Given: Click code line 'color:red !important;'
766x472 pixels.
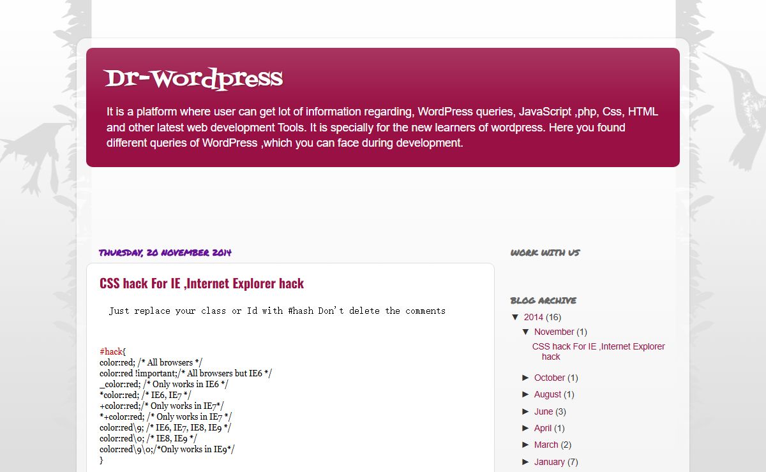Looking at the screenshot, I should [x=186, y=373].
